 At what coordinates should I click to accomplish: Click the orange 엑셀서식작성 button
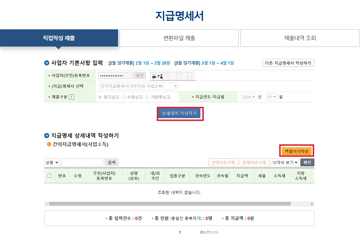point(296,151)
